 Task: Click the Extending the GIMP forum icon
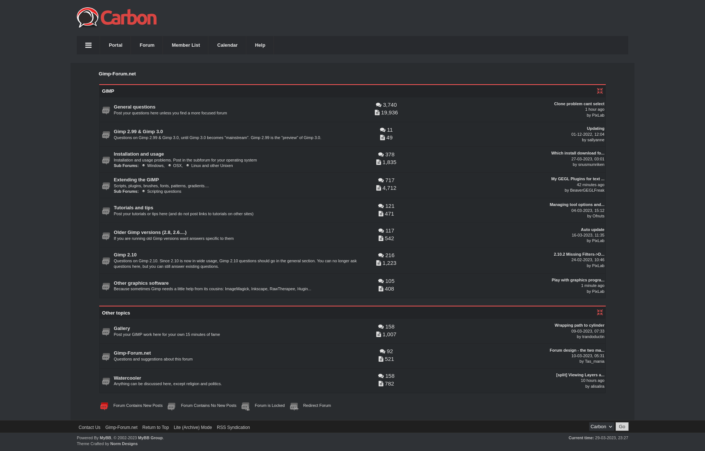click(x=106, y=186)
